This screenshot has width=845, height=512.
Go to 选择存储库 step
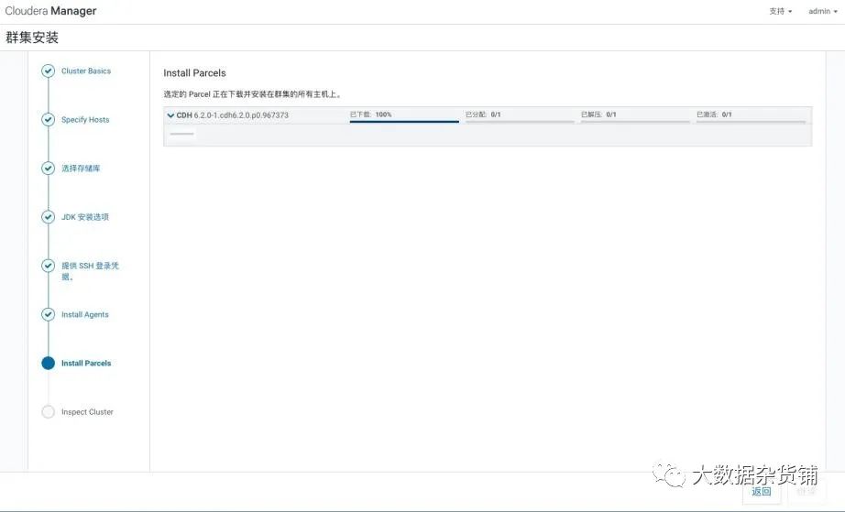click(81, 169)
